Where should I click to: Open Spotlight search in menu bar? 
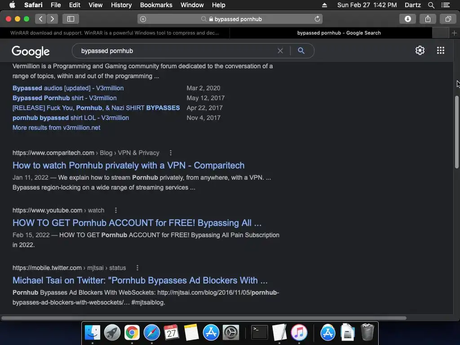point(431,5)
